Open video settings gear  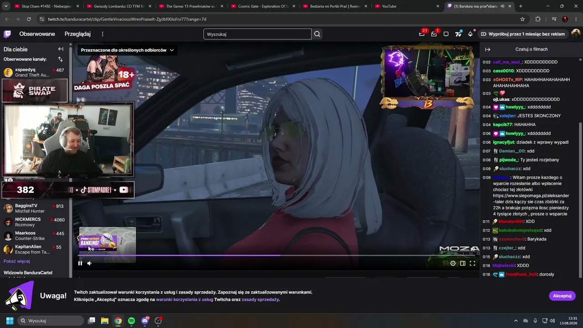pos(453,263)
